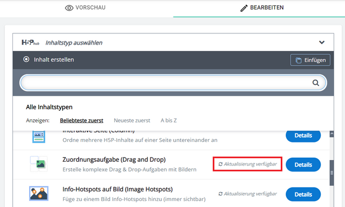Click description 'Füge zu einem Bild Info-Hotspots hinzu'
Viewport: 345px width, 207px height.
pyautogui.click(x=134, y=199)
